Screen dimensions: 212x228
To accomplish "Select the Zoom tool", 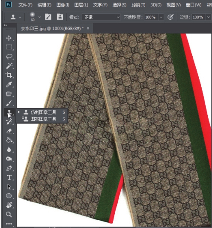I will (9, 214).
